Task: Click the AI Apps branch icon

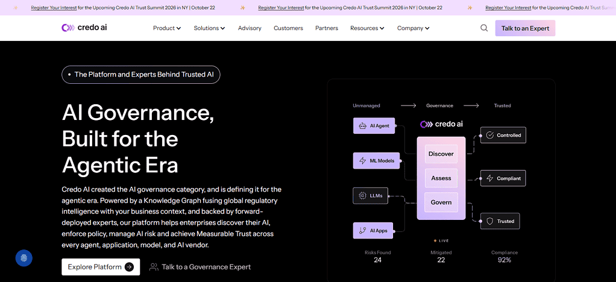Action: [362, 231]
